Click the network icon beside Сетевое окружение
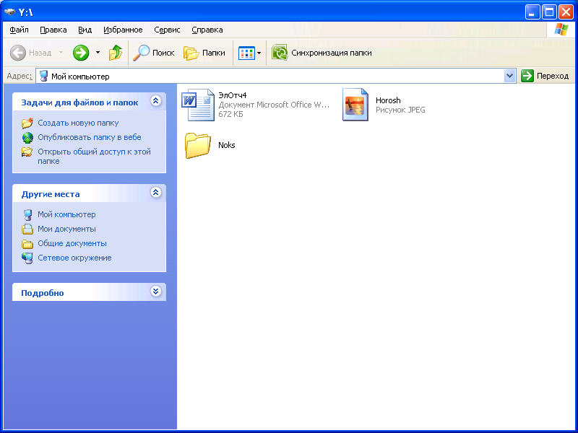 27,258
